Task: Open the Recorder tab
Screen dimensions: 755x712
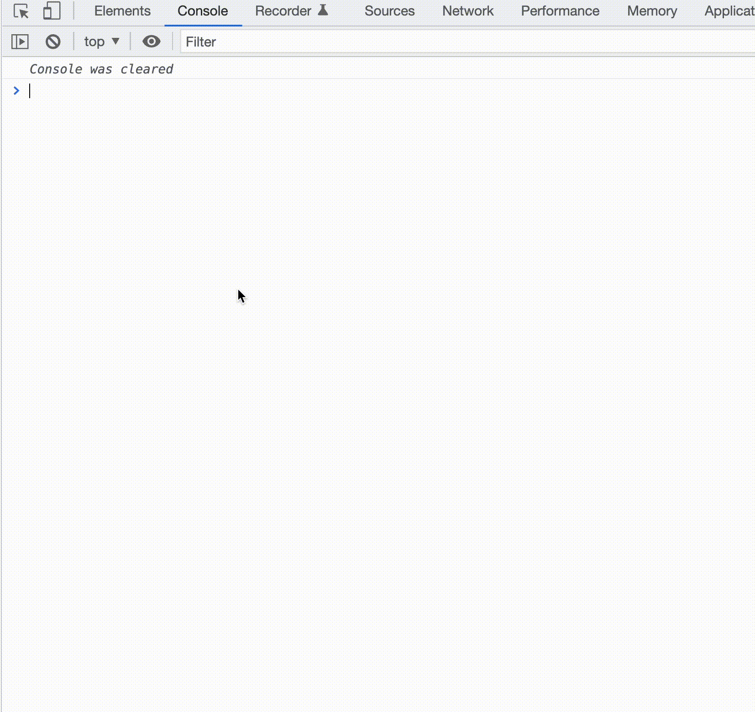Action: 283,11
